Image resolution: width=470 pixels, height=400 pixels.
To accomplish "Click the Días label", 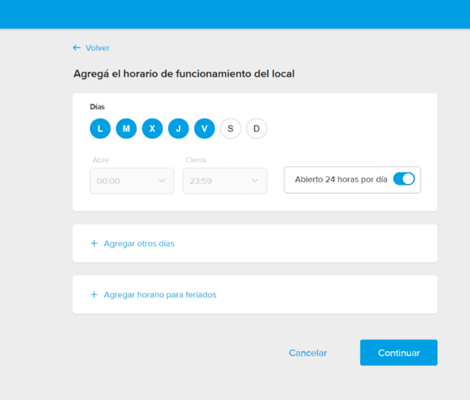I will point(98,107).
